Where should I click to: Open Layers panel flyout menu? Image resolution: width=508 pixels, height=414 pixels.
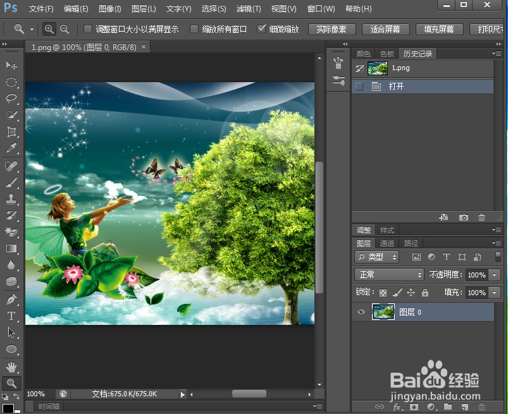(x=497, y=243)
